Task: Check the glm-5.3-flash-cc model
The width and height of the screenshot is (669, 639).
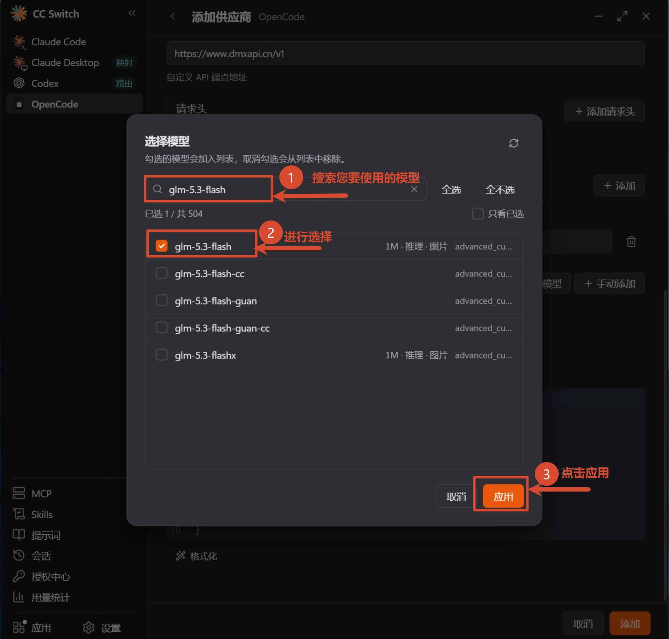Action: point(162,273)
